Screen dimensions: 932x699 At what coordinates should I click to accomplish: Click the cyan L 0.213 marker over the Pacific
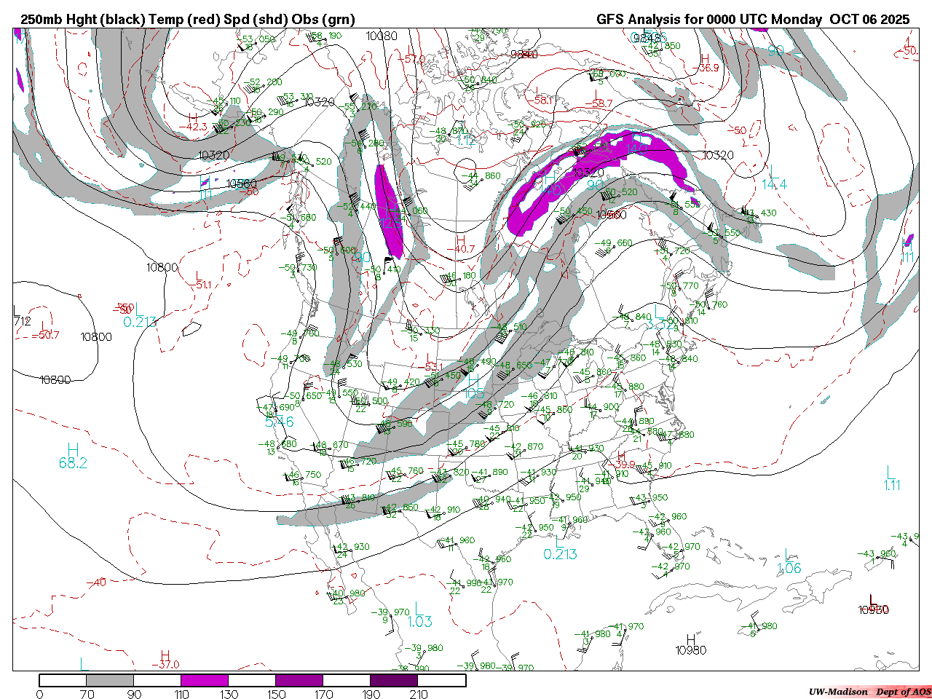point(140,317)
